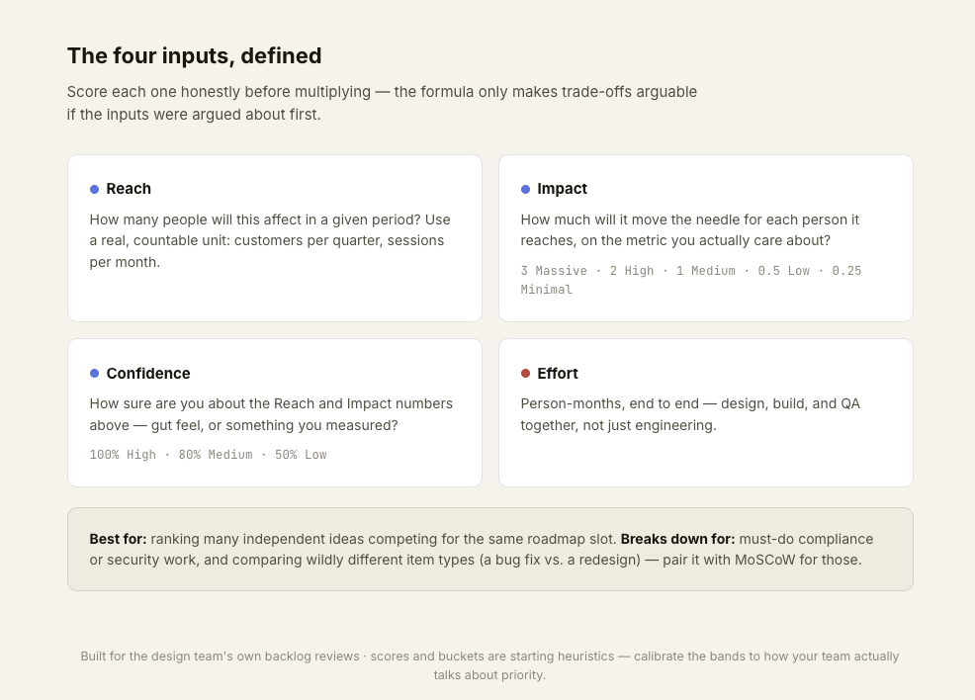Select the Effort card heading
Viewport: 975px width, 700px height.
[x=558, y=373]
